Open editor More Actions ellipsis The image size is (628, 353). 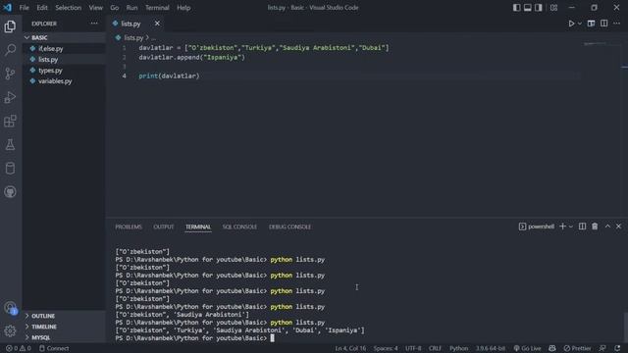click(x=617, y=24)
